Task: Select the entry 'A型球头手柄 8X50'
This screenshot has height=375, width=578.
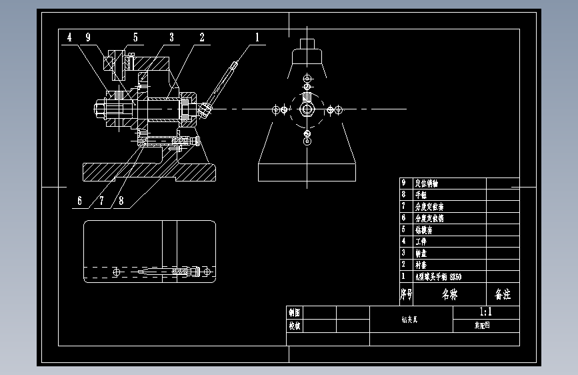Action: point(438,277)
